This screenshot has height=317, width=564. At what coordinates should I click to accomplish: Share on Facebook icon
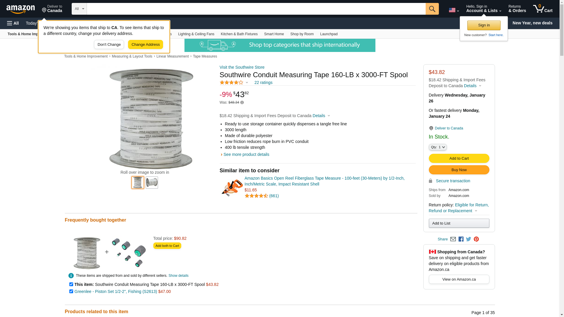tap(461, 239)
